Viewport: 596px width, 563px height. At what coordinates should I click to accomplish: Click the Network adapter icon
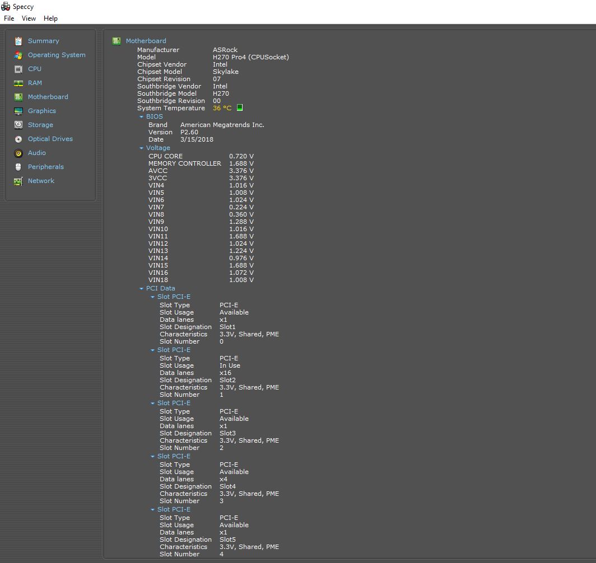pyautogui.click(x=18, y=181)
